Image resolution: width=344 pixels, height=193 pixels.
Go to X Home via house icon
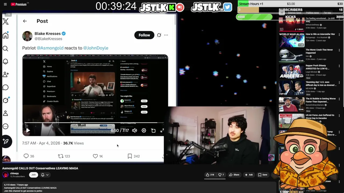click(6, 35)
